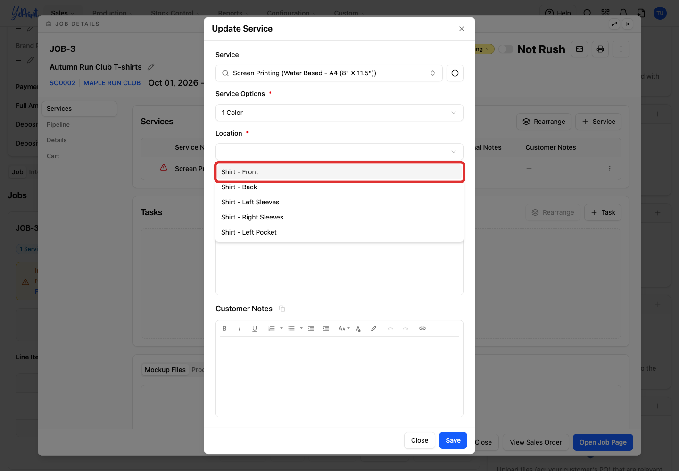Edit the job title with the pencil icon
The image size is (679, 471).
(x=151, y=67)
